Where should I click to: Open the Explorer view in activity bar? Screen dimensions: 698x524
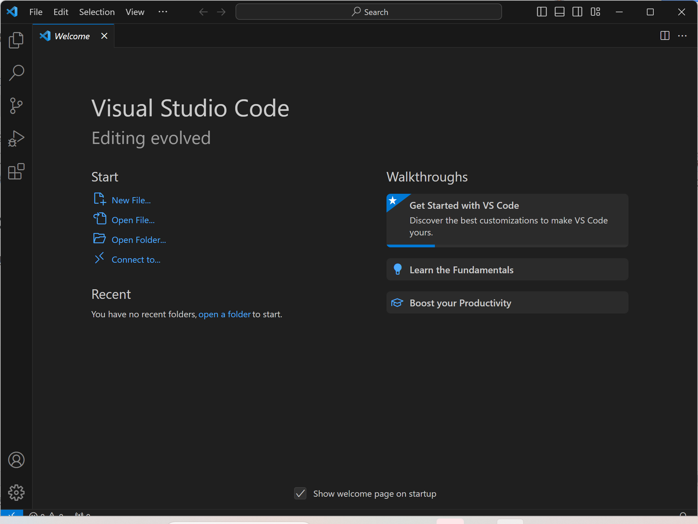[x=16, y=40]
